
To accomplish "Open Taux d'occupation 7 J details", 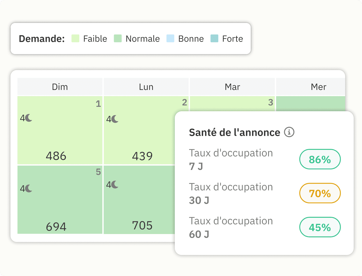I will coord(231,159).
